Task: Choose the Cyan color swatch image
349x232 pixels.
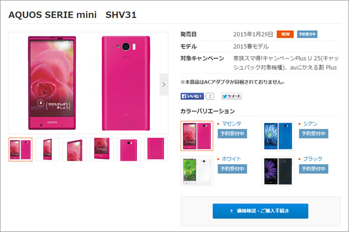Action: (278, 136)
